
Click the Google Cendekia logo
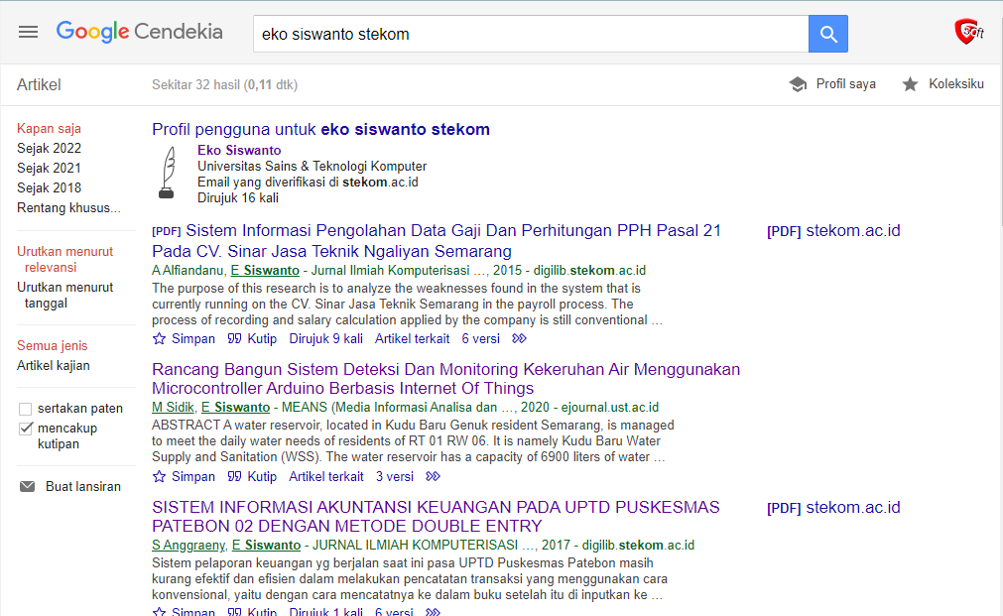click(x=140, y=32)
